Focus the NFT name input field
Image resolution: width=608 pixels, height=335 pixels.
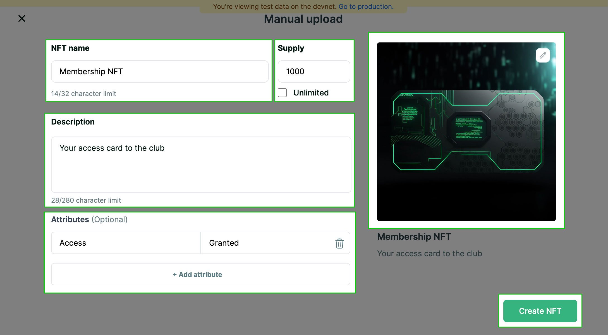click(160, 71)
